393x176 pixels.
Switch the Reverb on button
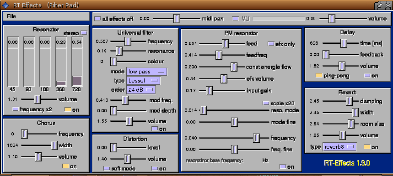pyautogui.click(x=367, y=147)
